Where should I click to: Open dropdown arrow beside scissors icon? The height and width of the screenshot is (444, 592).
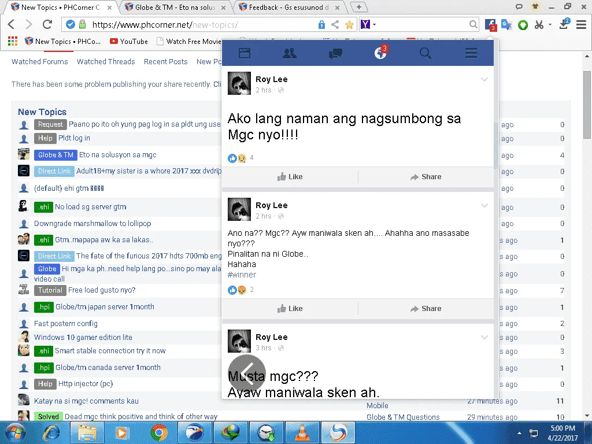coord(550,25)
